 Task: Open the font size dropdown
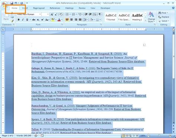48,15
